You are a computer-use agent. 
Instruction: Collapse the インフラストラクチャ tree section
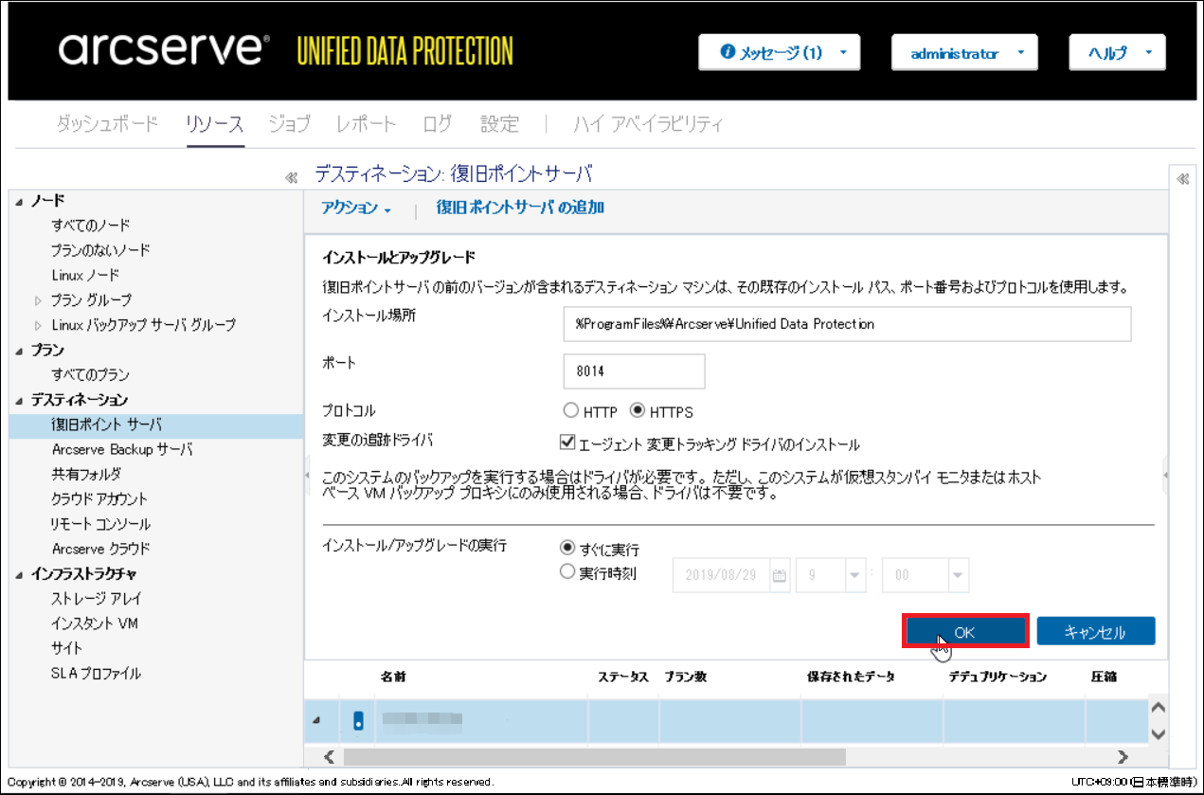(x=21, y=574)
